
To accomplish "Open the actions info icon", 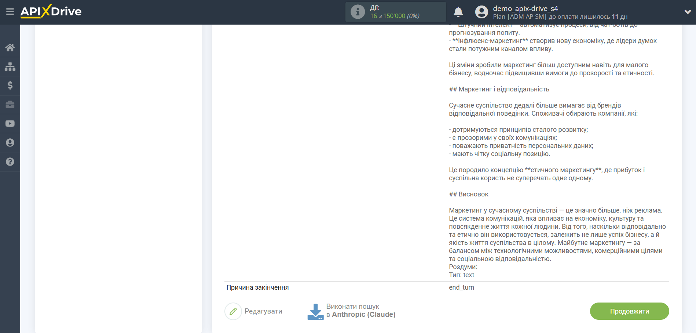I will (x=358, y=12).
